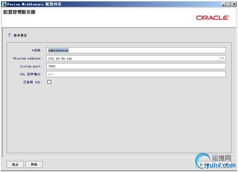Close the configuration wizard window

[234, 4]
